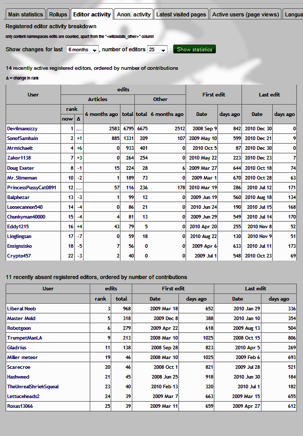The height and width of the screenshot is (436, 303).
Task: Click Zakor1138's last edit date 2010 Dec 23
Action: (x=258, y=158)
